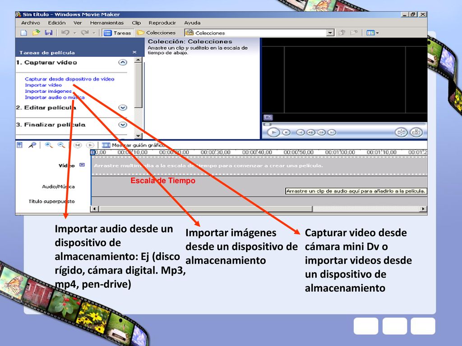Open the Clip menu
This screenshot has width=462, height=346.
click(x=136, y=23)
